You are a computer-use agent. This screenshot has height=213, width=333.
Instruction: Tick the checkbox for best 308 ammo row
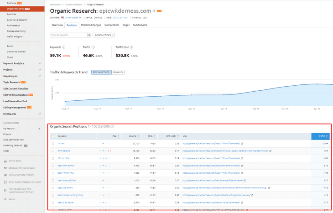coord(53,188)
